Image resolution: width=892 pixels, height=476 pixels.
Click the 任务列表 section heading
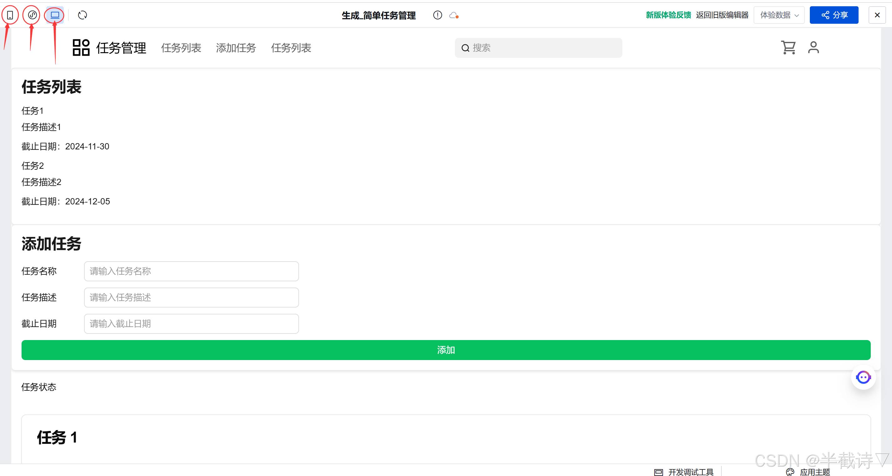click(51, 87)
